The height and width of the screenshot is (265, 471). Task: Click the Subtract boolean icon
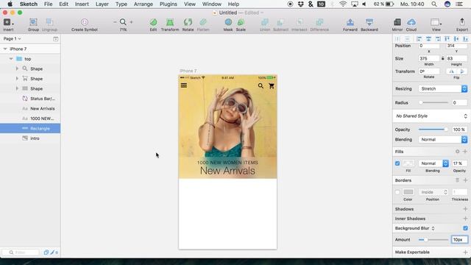(x=280, y=24)
